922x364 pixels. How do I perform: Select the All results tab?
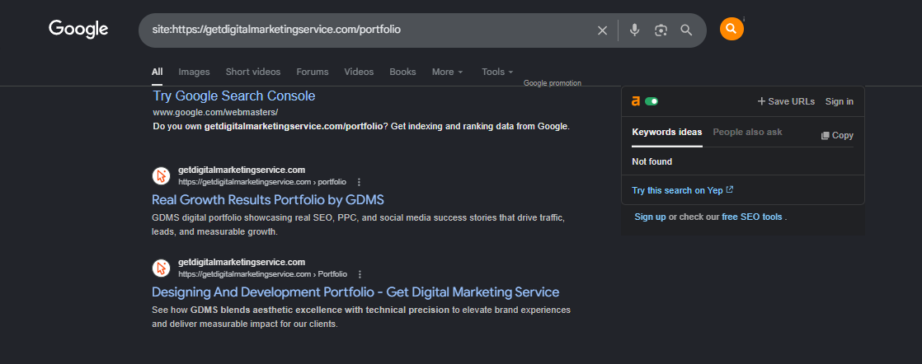click(157, 72)
